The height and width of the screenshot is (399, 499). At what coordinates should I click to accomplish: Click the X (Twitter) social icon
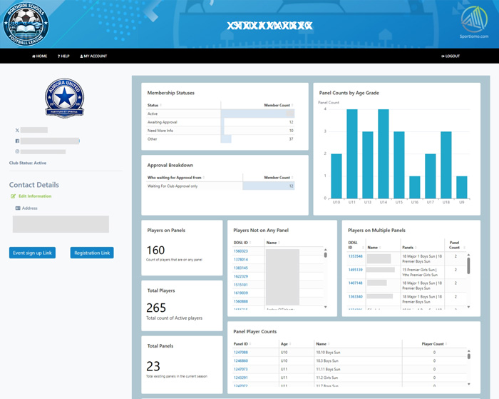17,131
